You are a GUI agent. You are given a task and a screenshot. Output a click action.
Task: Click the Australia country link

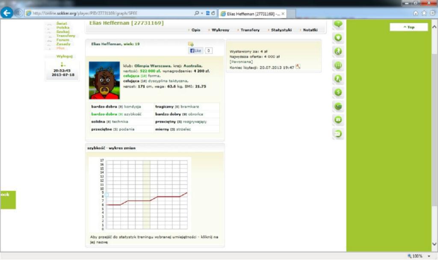click(192, 66)
